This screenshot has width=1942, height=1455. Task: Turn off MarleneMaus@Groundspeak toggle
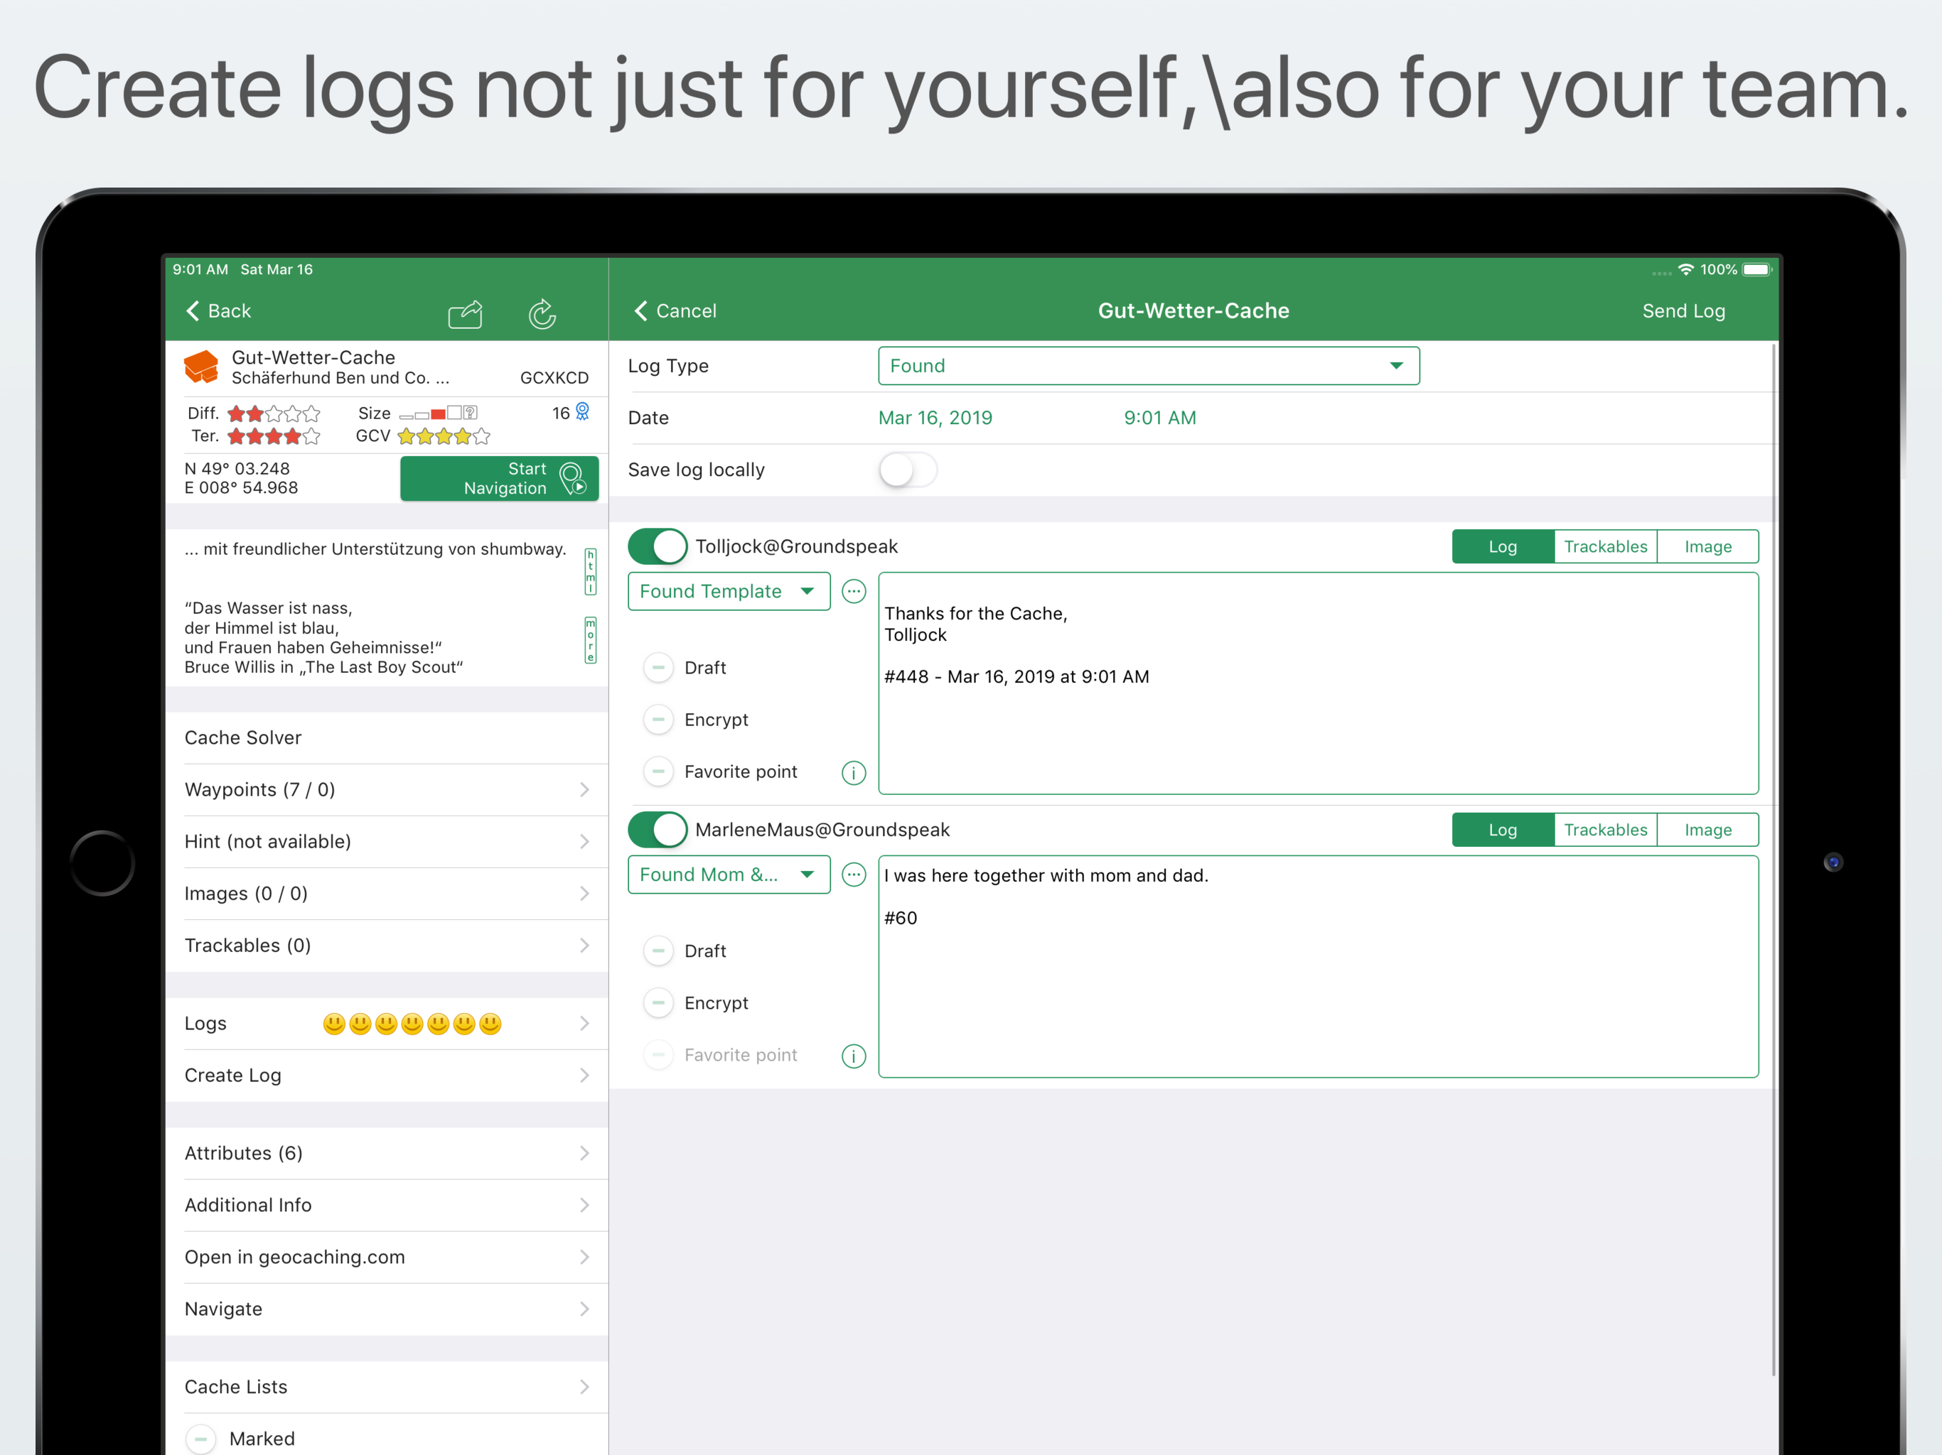(x=658, y=831)
